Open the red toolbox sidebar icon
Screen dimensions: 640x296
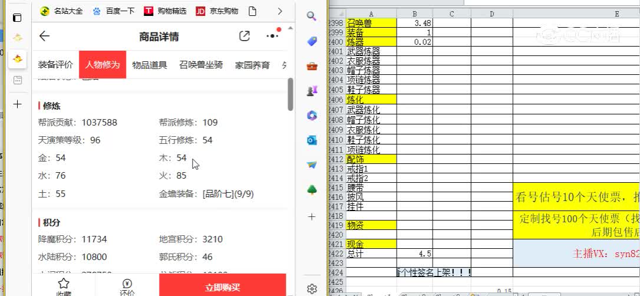(x=312, y=66)
